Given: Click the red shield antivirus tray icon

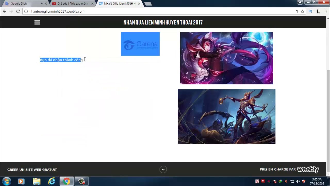Looking at the screenshot, I should (x=304, y=181).
